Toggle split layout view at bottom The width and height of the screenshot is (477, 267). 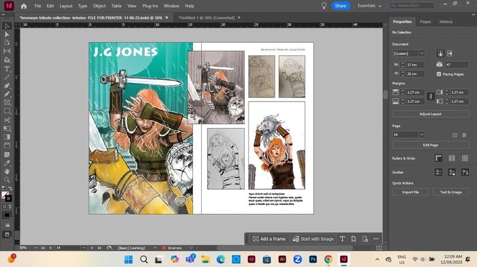point(379,248)
